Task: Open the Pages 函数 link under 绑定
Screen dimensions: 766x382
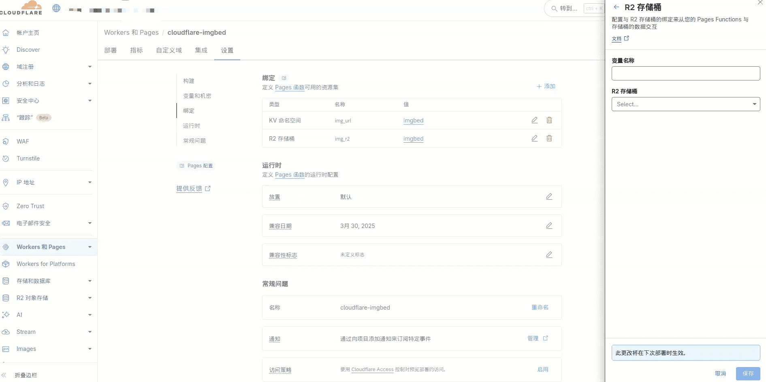Action: [x=290, y=87]
